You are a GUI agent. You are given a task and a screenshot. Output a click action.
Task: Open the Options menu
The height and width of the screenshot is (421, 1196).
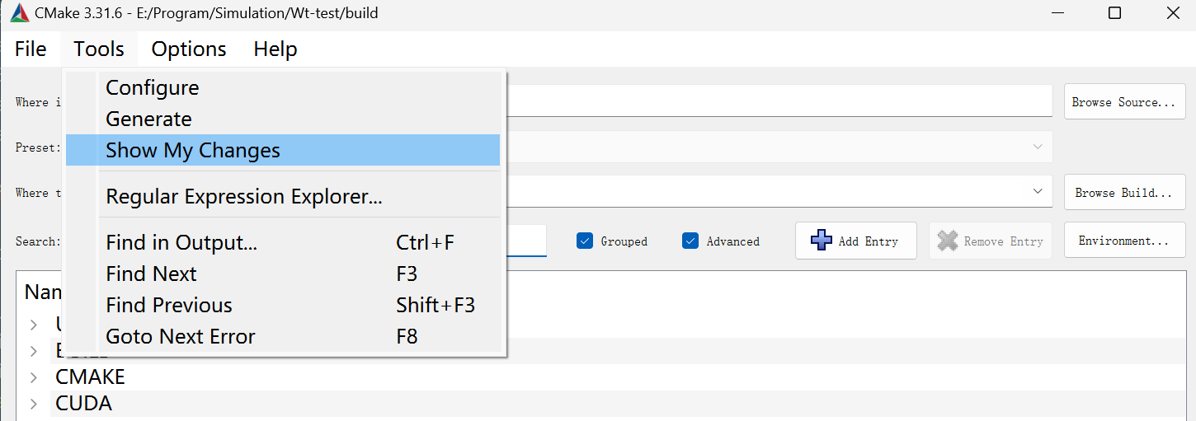[x=189, y=49]
